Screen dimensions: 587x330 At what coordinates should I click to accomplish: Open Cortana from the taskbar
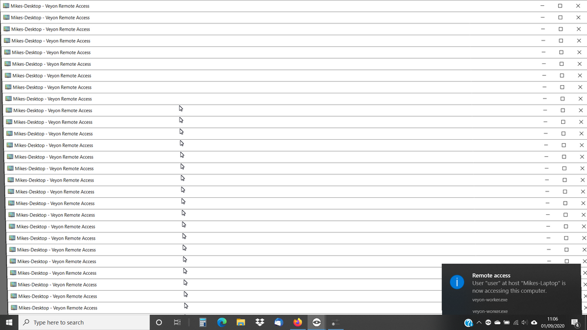click(158, 322)
